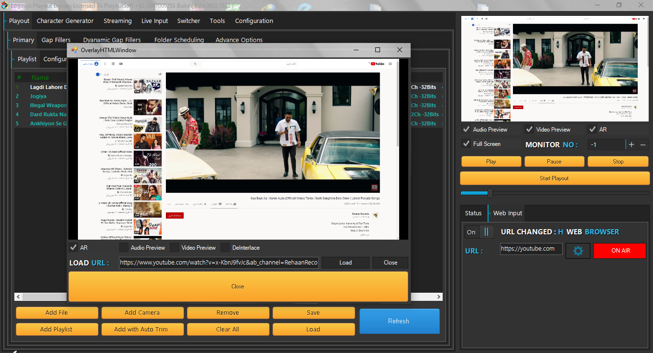653x353 pixels.
Task: Check the DeInterlace checkbox
Action: pyautogui.click(x=225, y=247)
